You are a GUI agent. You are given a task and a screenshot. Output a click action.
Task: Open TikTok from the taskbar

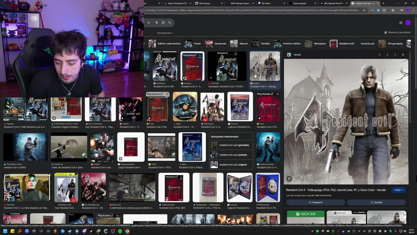click(91, 231)
